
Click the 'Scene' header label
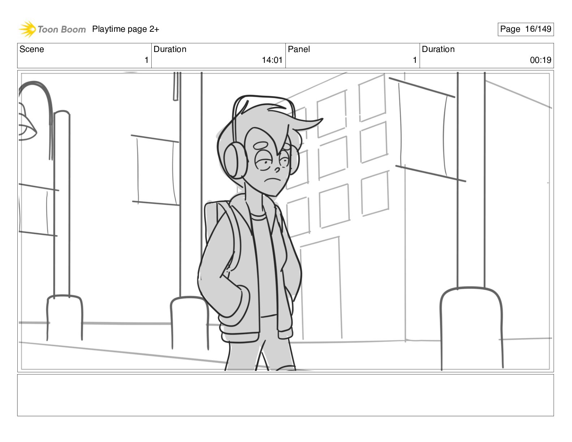32,49
